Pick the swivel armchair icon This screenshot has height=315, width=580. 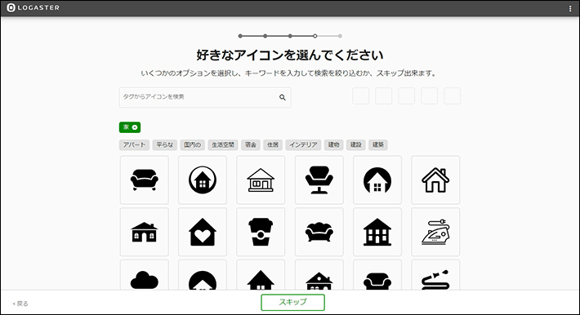coord(319,180)
